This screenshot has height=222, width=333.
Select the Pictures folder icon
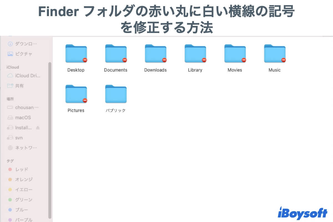pyautogui.click(x=76, y=94)
